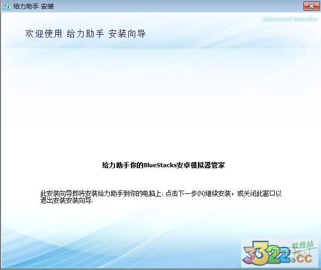Image resolution: width=321 pixels, height=270 pixels.
Task: Click the paragraph starting 此安装向导即将安装给力助手
Action: tap(161, 197)
